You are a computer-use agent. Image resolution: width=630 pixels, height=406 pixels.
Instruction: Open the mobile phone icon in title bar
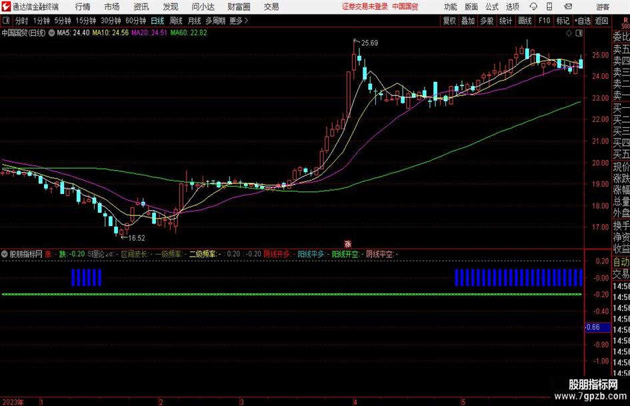(549, 7)
